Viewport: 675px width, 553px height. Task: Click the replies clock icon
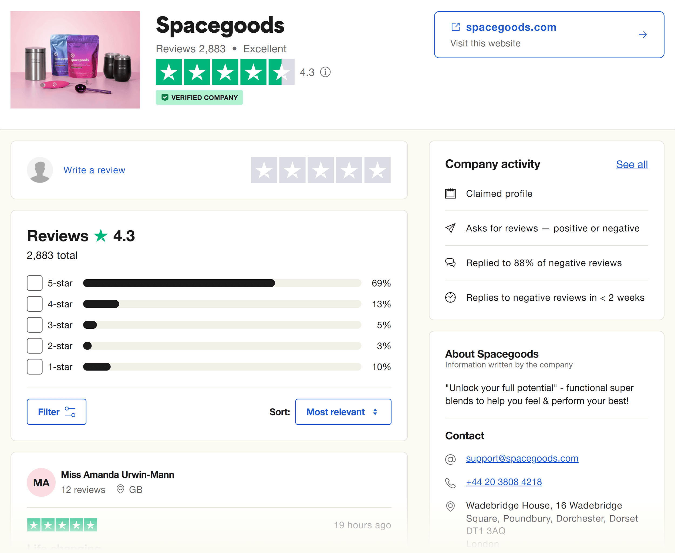[450, 297]
